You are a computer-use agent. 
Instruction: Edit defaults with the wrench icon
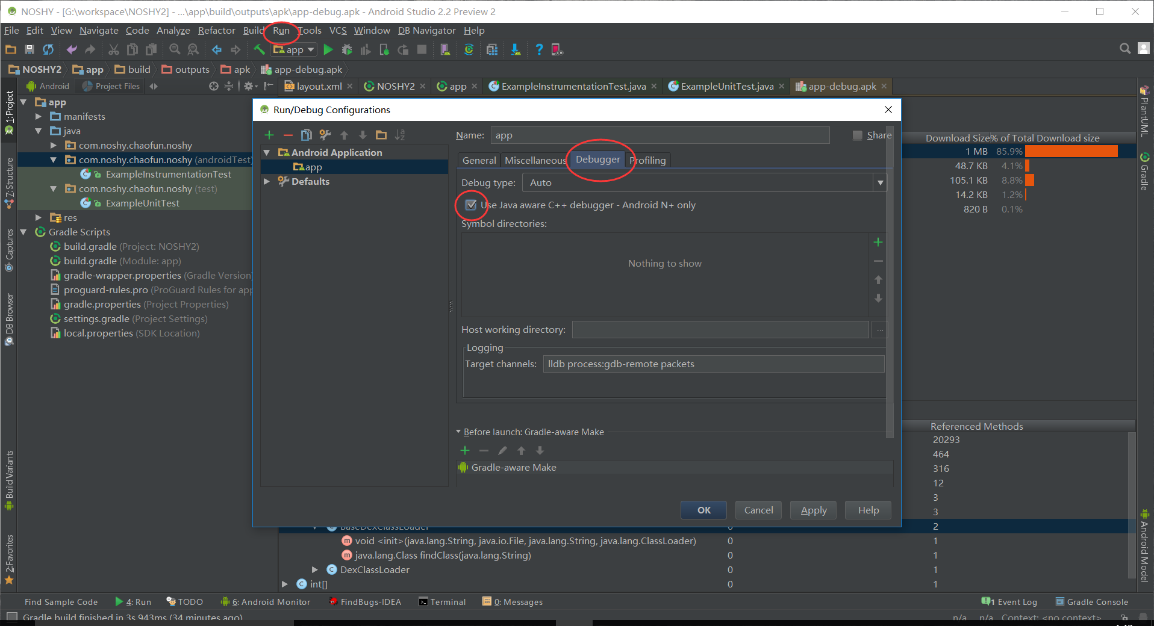[325, 135]
